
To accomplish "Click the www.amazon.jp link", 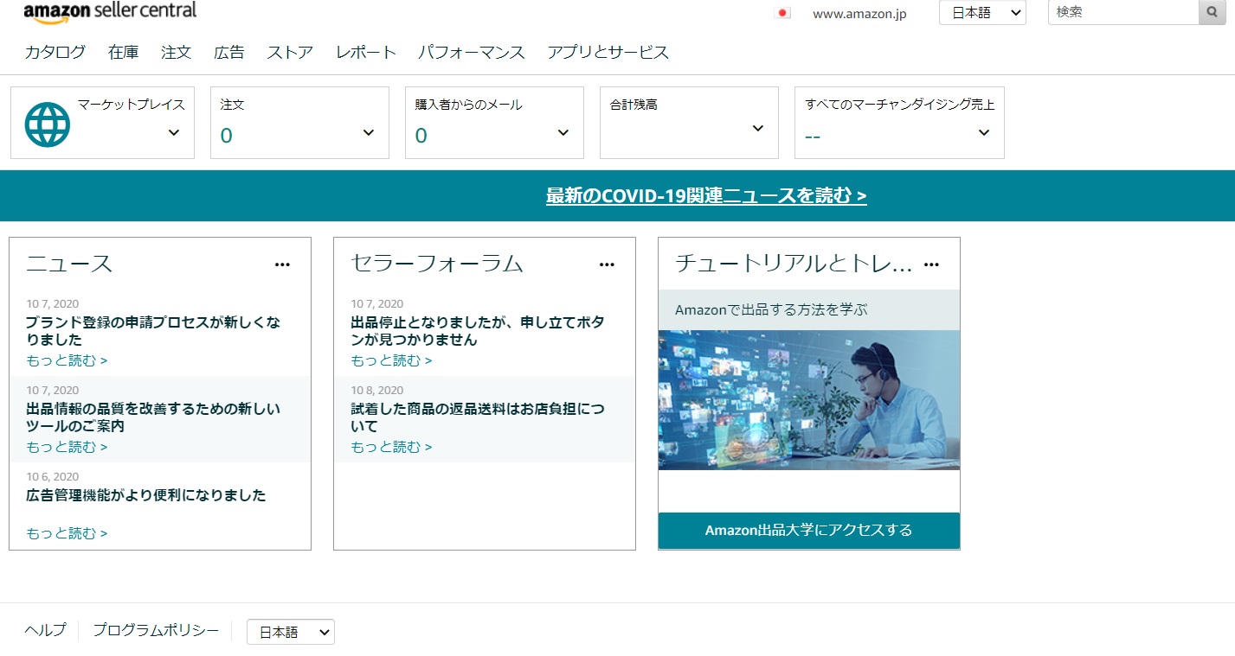I will pos(860,14).
